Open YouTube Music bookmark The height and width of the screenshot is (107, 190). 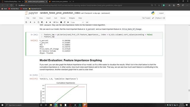14,9
